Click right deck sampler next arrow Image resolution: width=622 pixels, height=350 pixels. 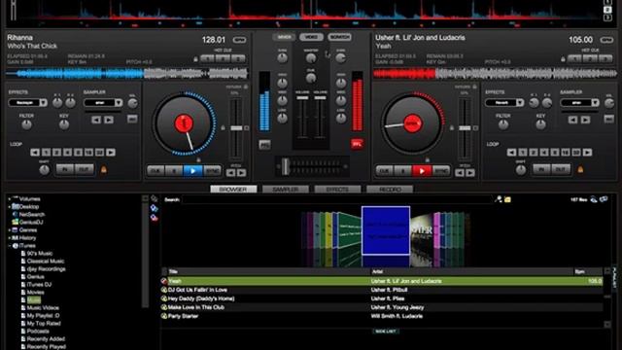(585, 120)
